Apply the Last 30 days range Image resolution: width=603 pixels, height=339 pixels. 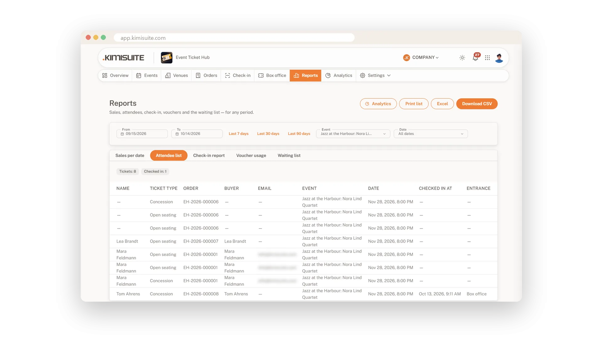pyautogui.click(x=268, y=134)
